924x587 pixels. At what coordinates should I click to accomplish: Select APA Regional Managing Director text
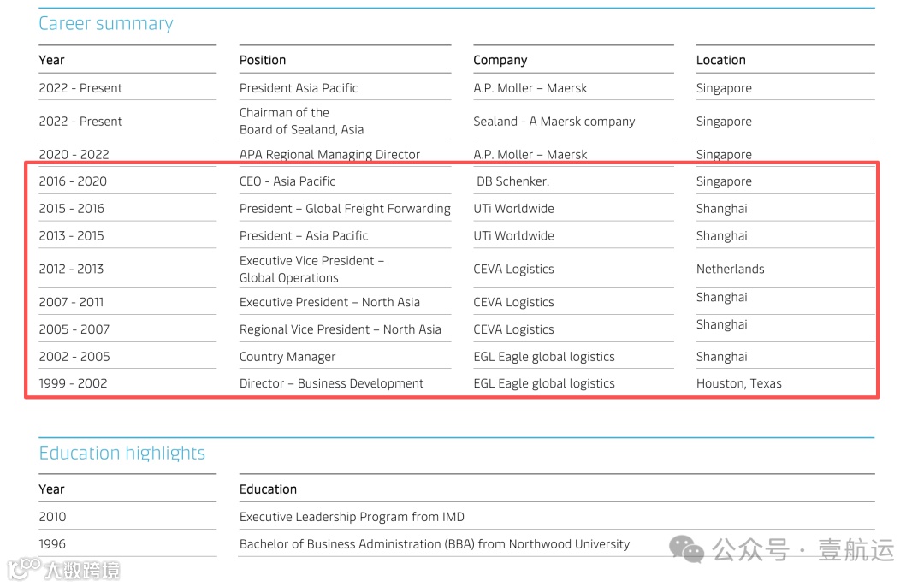click(329, 154)
